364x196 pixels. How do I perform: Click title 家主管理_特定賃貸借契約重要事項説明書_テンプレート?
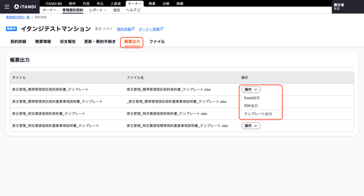point(56,126)
